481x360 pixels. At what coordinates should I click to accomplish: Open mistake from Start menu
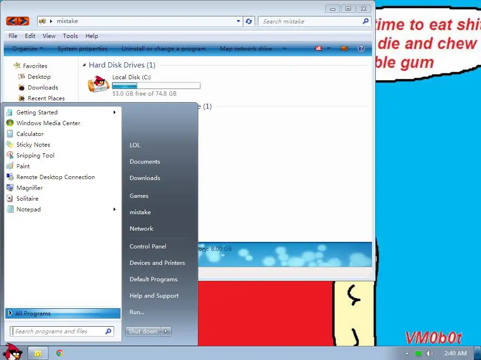[140, 212]
